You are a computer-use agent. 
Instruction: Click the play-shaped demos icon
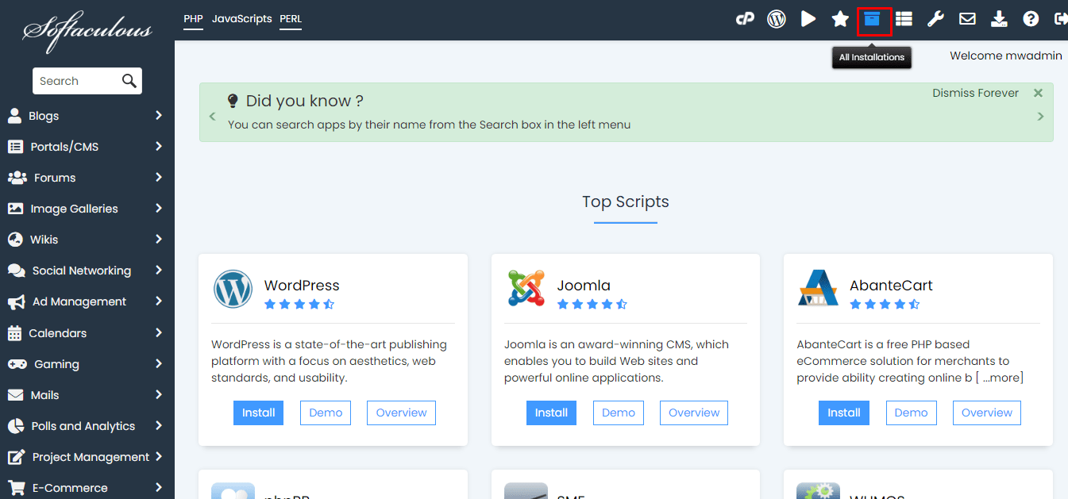808,19
